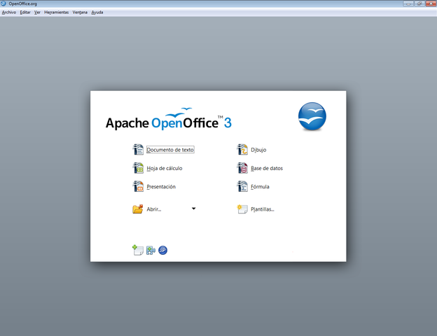Click the Dibujo drawing icon
Screen dimensions: 437x336
click(x=242, y=150)
